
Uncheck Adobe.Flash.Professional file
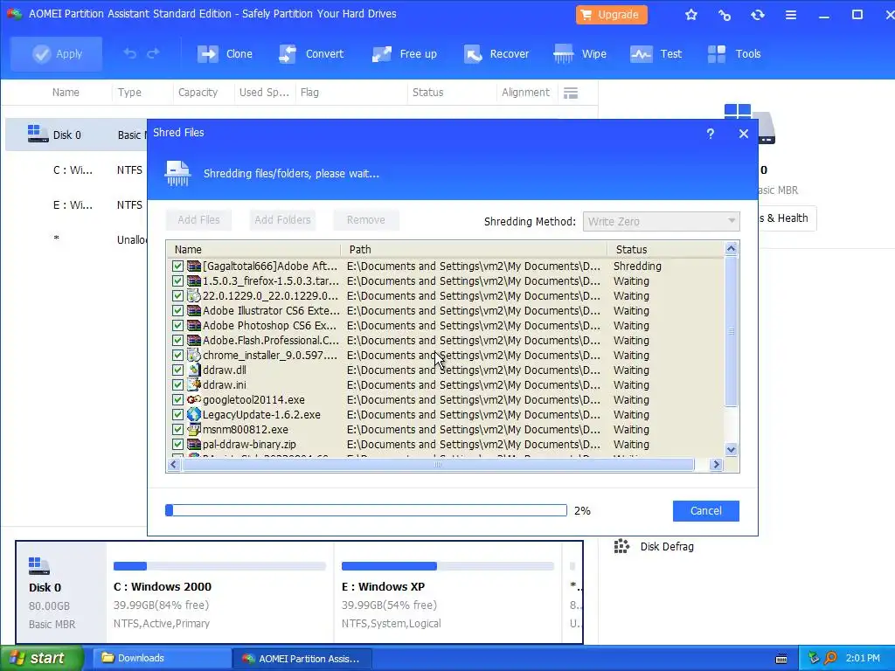pos(177,340)
